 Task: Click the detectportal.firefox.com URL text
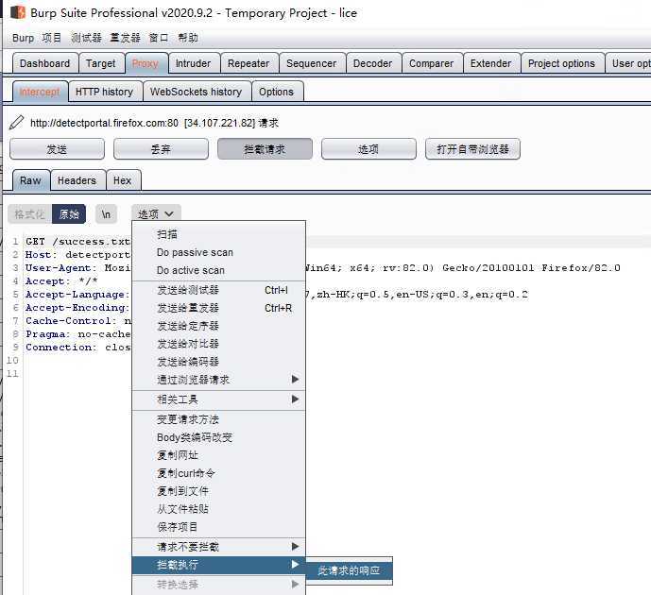click(104, 123)
